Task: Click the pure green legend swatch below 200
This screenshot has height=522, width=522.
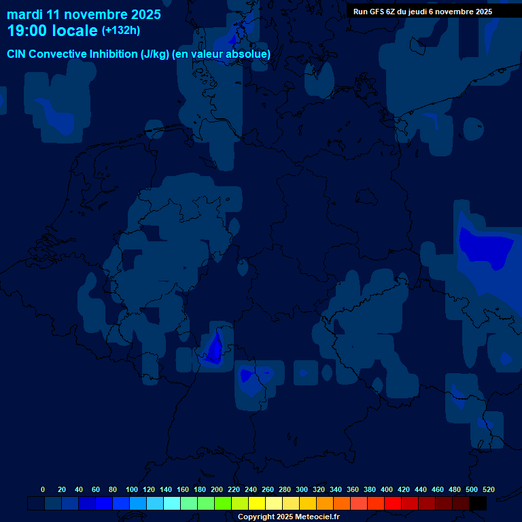Action: point(223,504)
